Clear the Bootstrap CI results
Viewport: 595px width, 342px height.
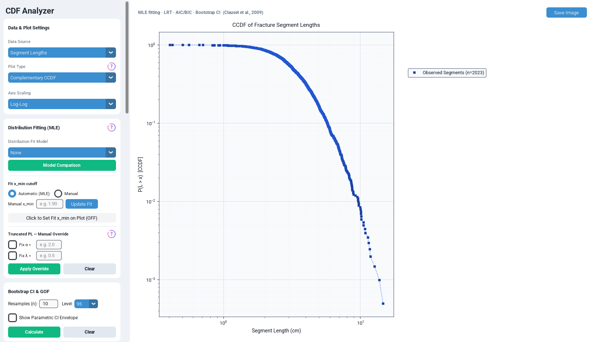tap(89, 332)
